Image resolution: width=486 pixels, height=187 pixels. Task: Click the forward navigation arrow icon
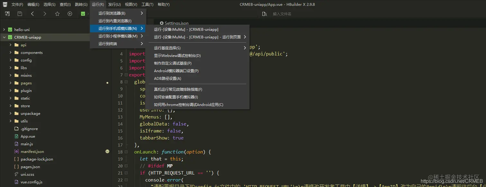pyautogui.click(x=45, y=13)
